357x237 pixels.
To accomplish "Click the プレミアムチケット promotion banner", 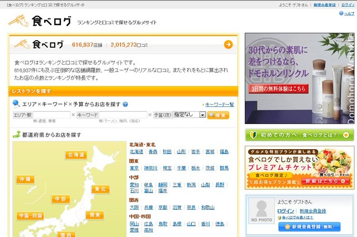I will coord(300,168).
